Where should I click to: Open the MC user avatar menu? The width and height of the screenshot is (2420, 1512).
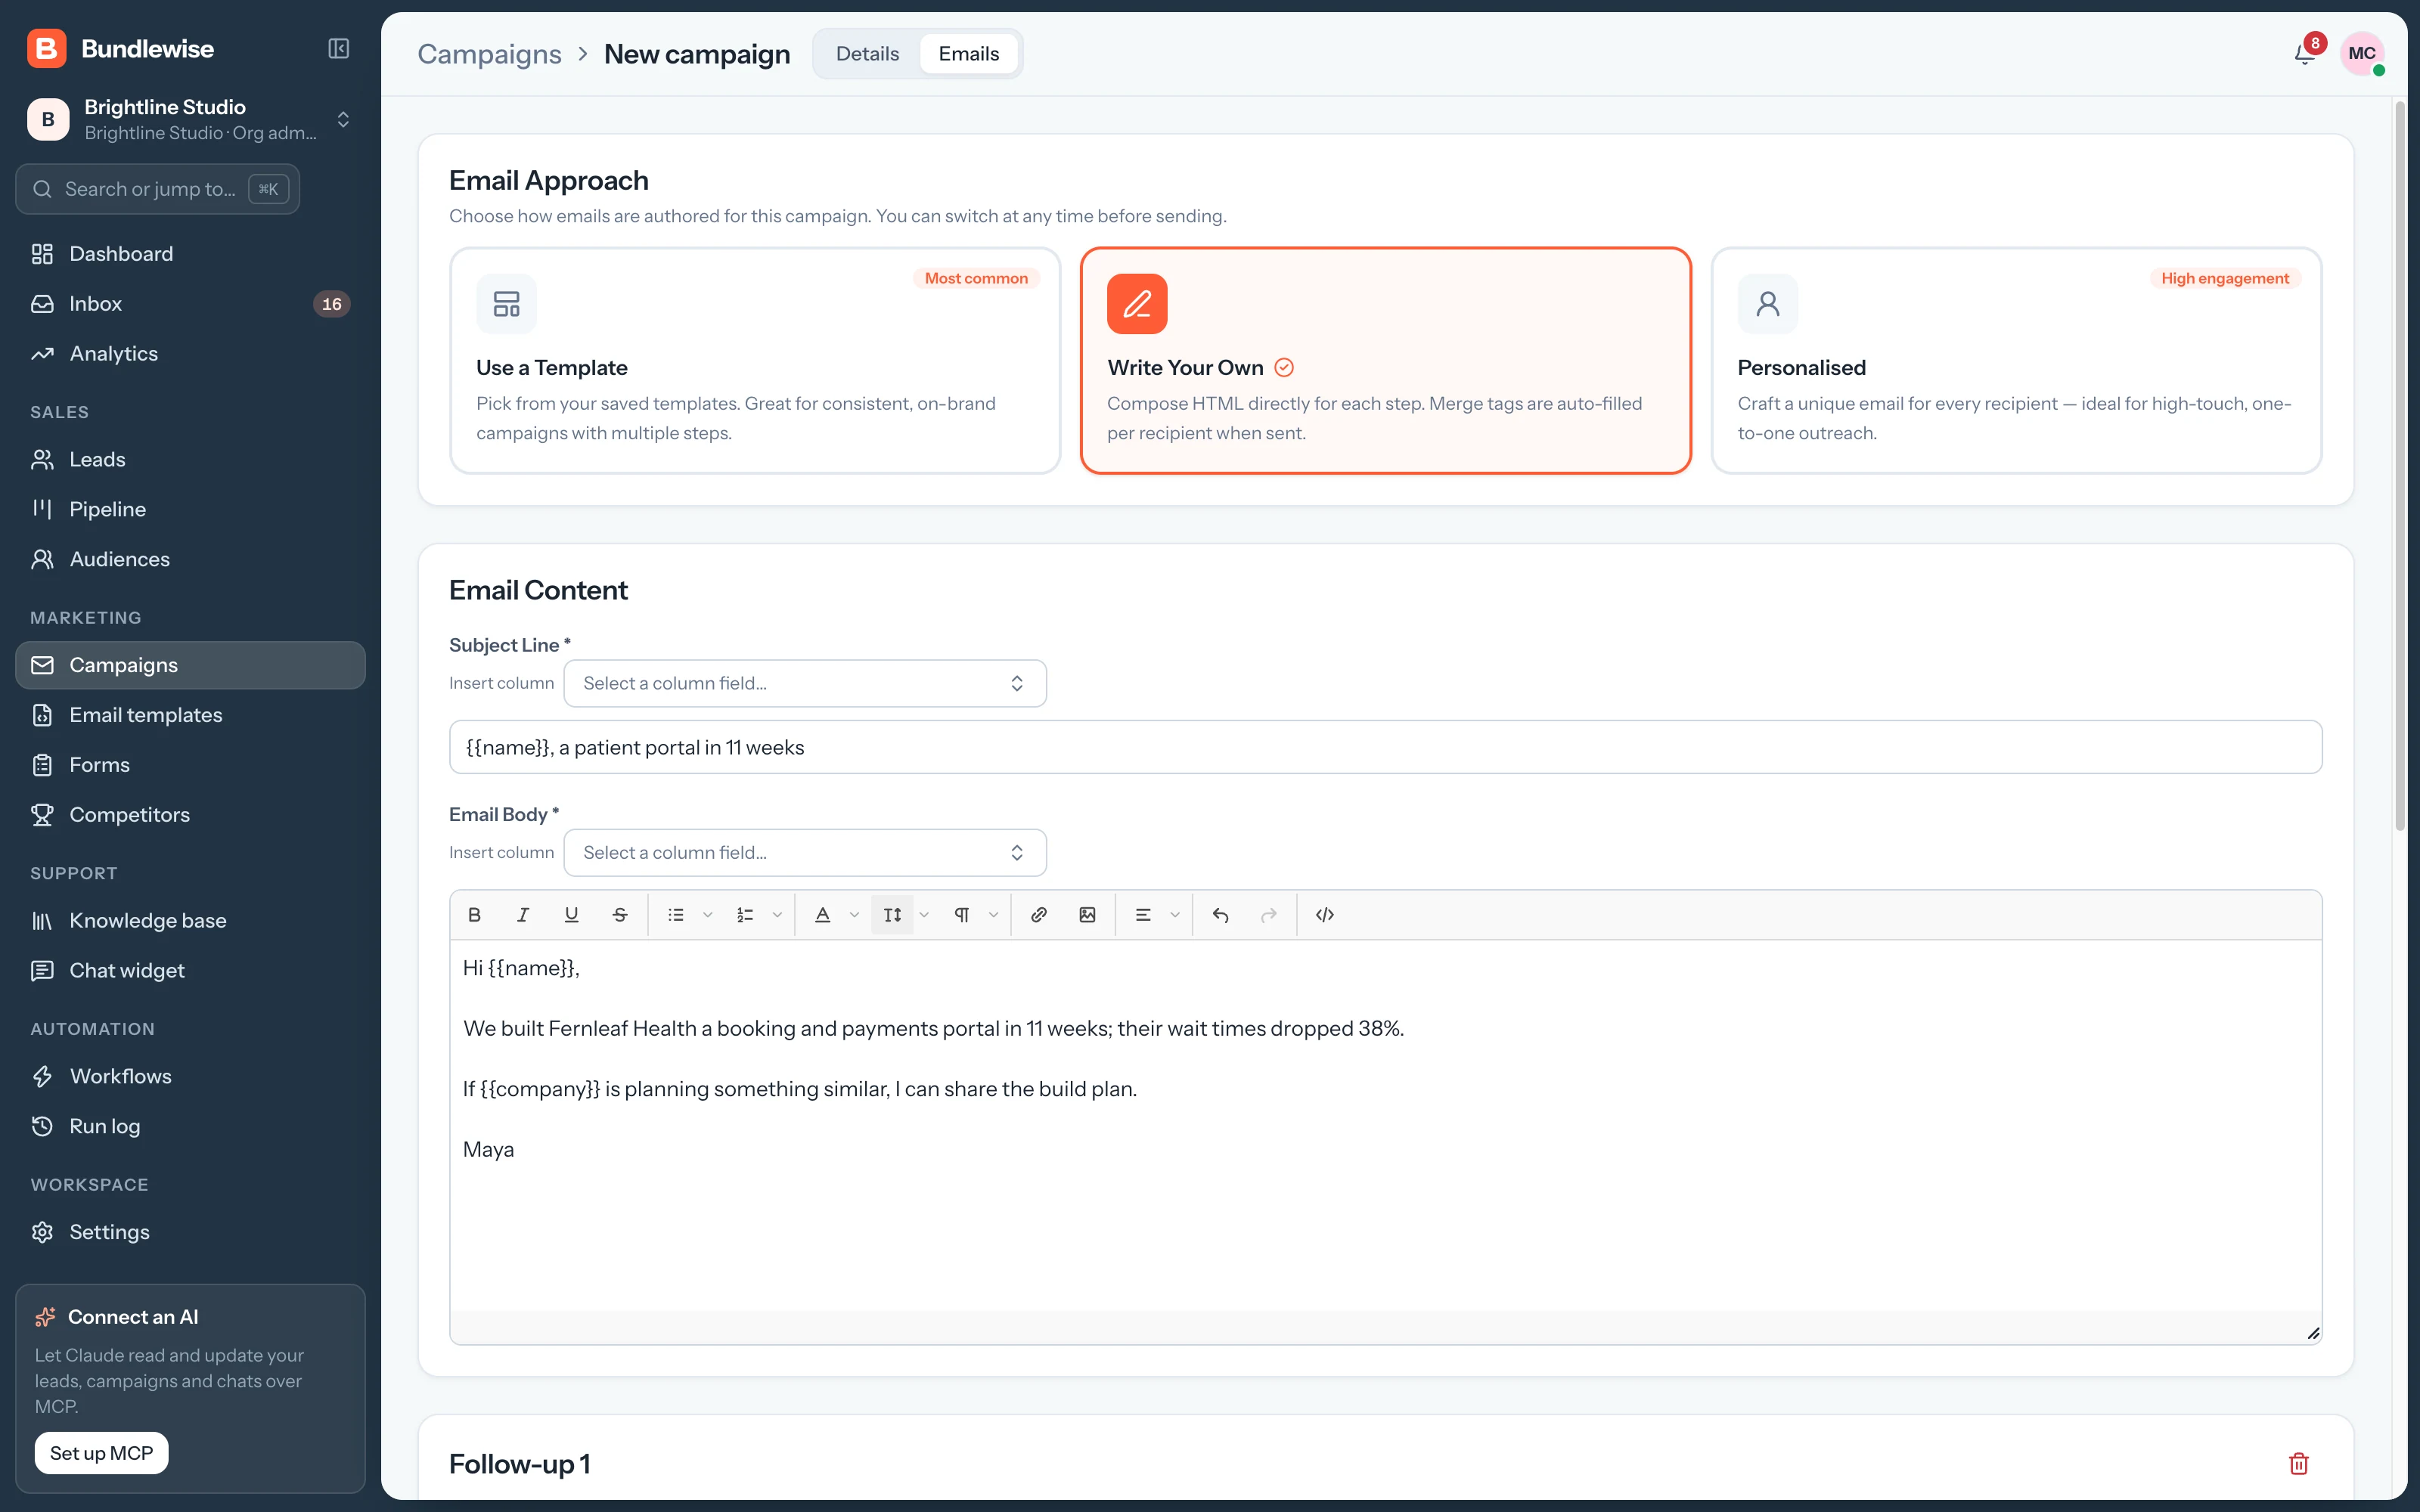pyautogui.click(x=2362, y=53)
